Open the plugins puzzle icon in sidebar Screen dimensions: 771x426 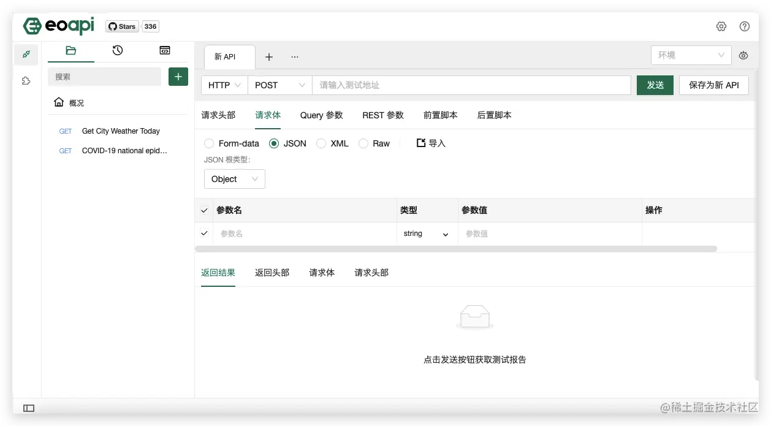[26, 80]
